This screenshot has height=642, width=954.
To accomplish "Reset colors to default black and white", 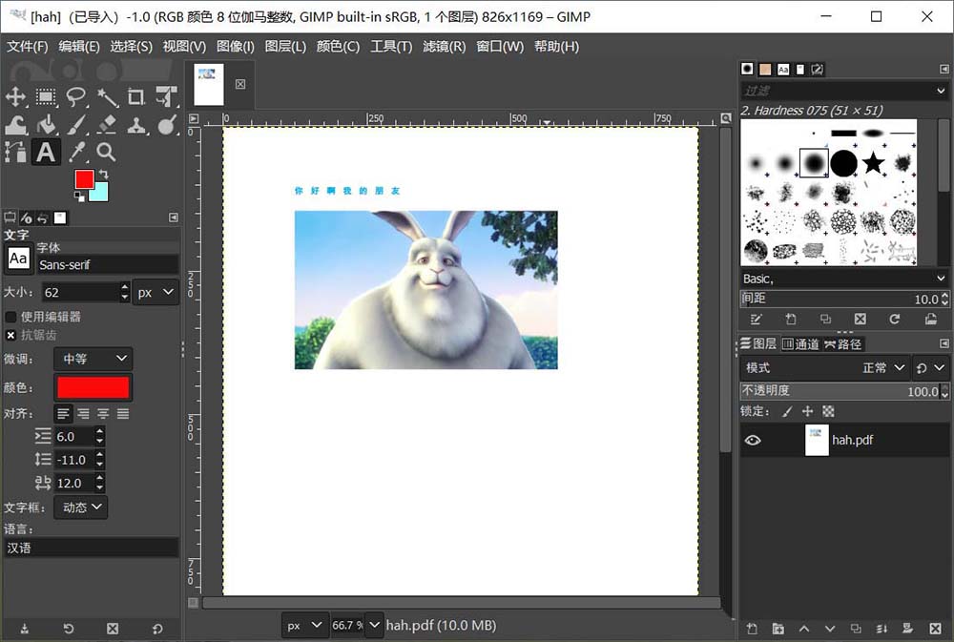I will (79, 196).
